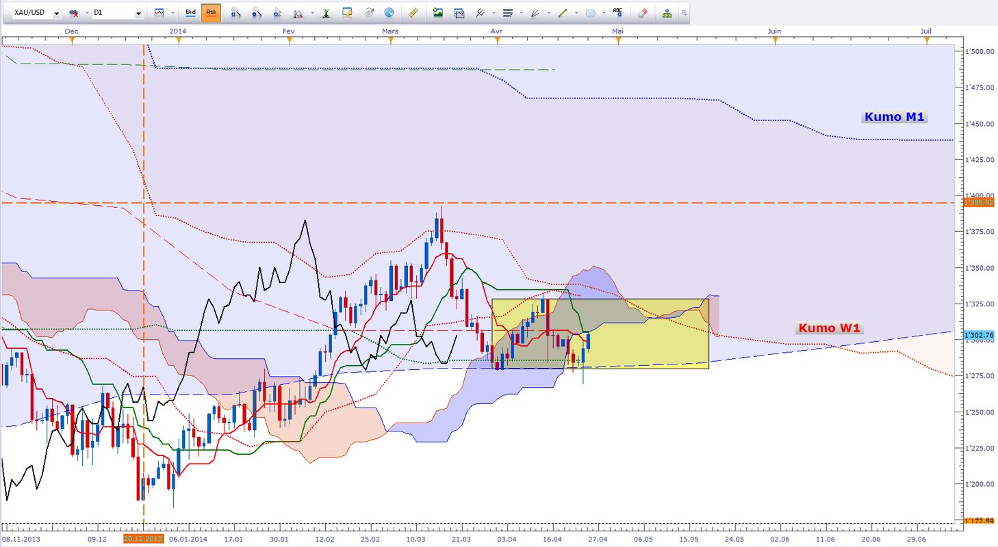The height and width of the screenshot is (547, 998).
Task: Select the pitchfork drawing tool
Action: tap(480, 13)
